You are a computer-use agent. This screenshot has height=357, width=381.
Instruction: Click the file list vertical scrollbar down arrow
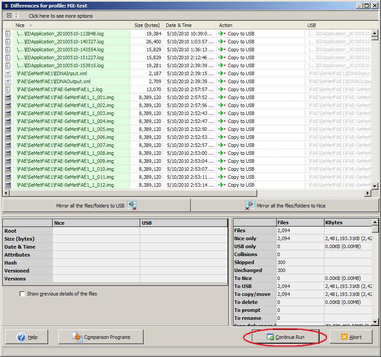375,186
